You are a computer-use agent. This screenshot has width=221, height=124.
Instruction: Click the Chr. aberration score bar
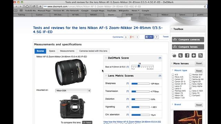[x=141, y=115]
